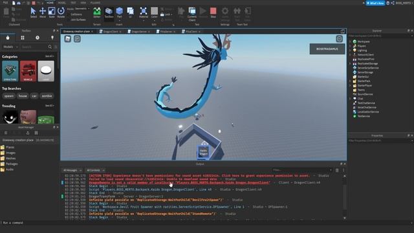This screenshot has width=414, height=233.
Task: Click the Output filter input field
Action: [302, 170]
